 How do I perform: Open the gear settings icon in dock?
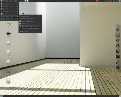(x=117, y=67)
